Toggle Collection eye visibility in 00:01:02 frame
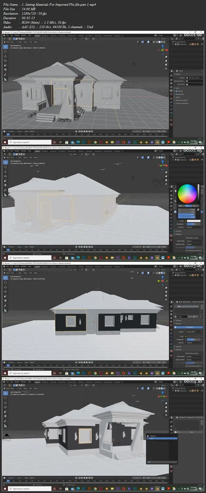Screen dimensions: 206x493 pyautogui.click(x=202, y=44)
